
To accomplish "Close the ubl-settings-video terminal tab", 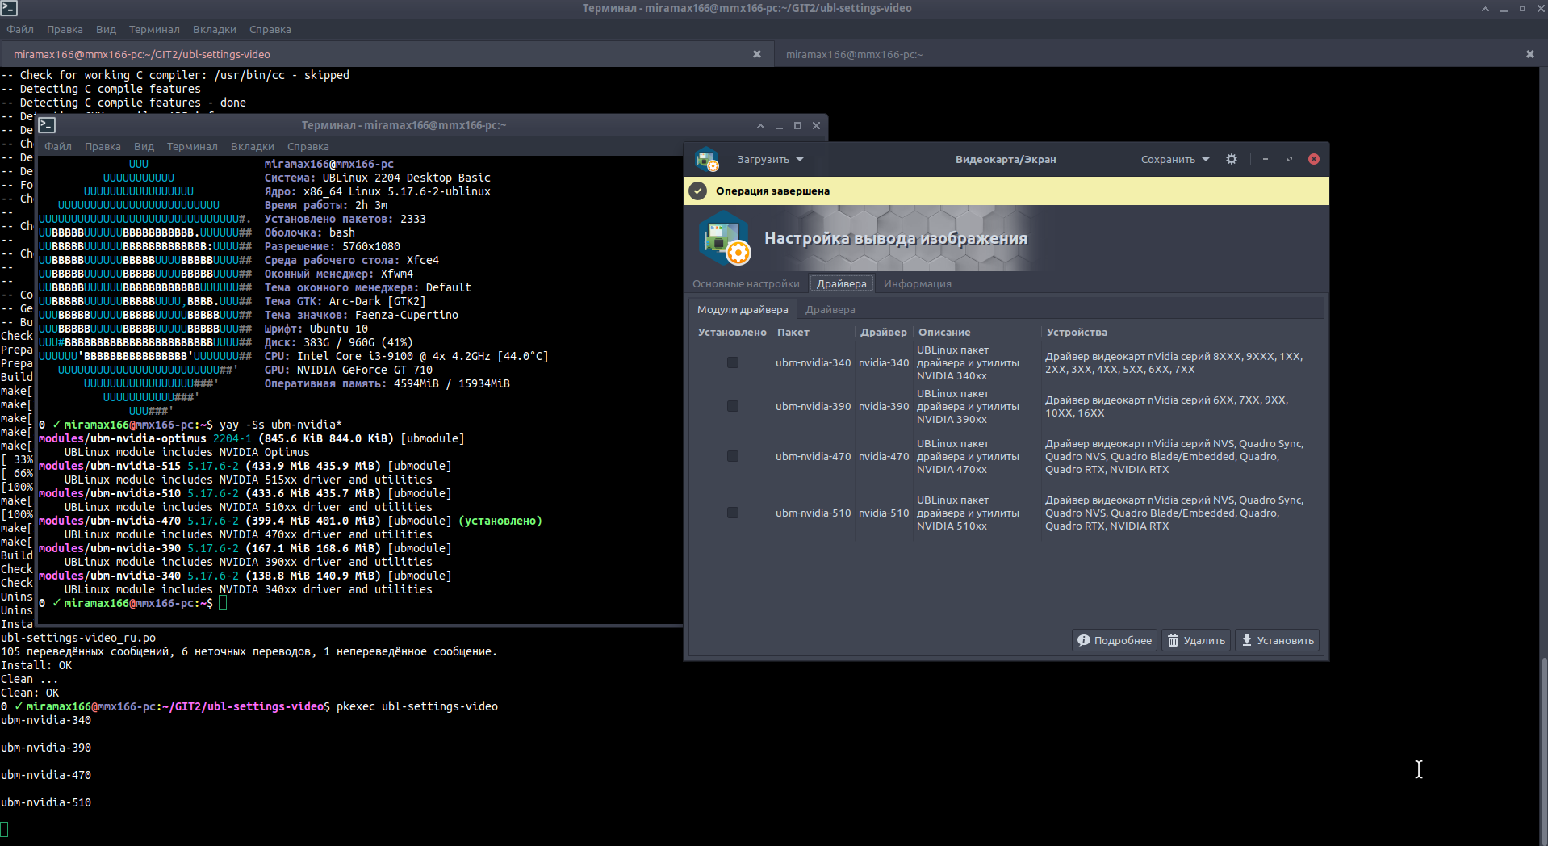I will (756, 54).
